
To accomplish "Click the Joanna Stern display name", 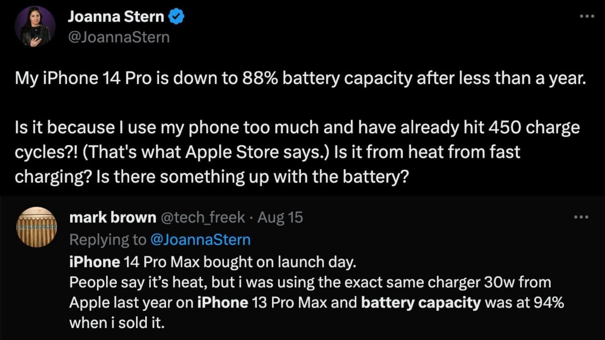I will click(116, 17).
